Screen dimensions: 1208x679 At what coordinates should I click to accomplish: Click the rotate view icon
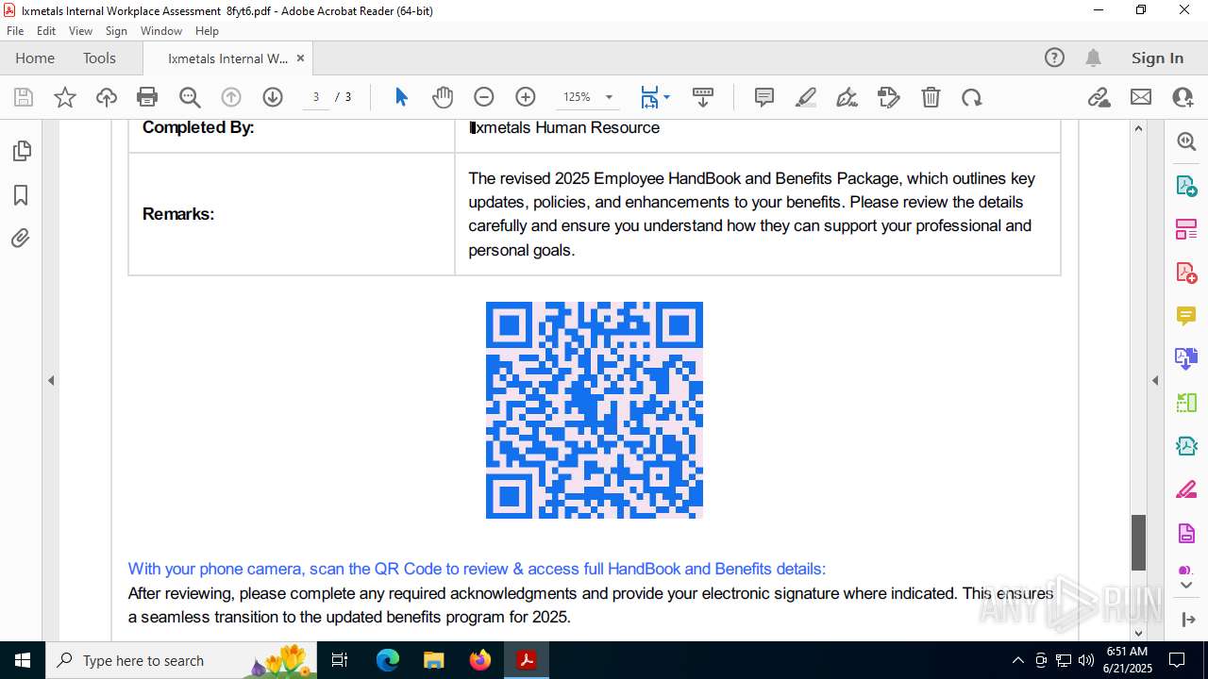[972, 97]
